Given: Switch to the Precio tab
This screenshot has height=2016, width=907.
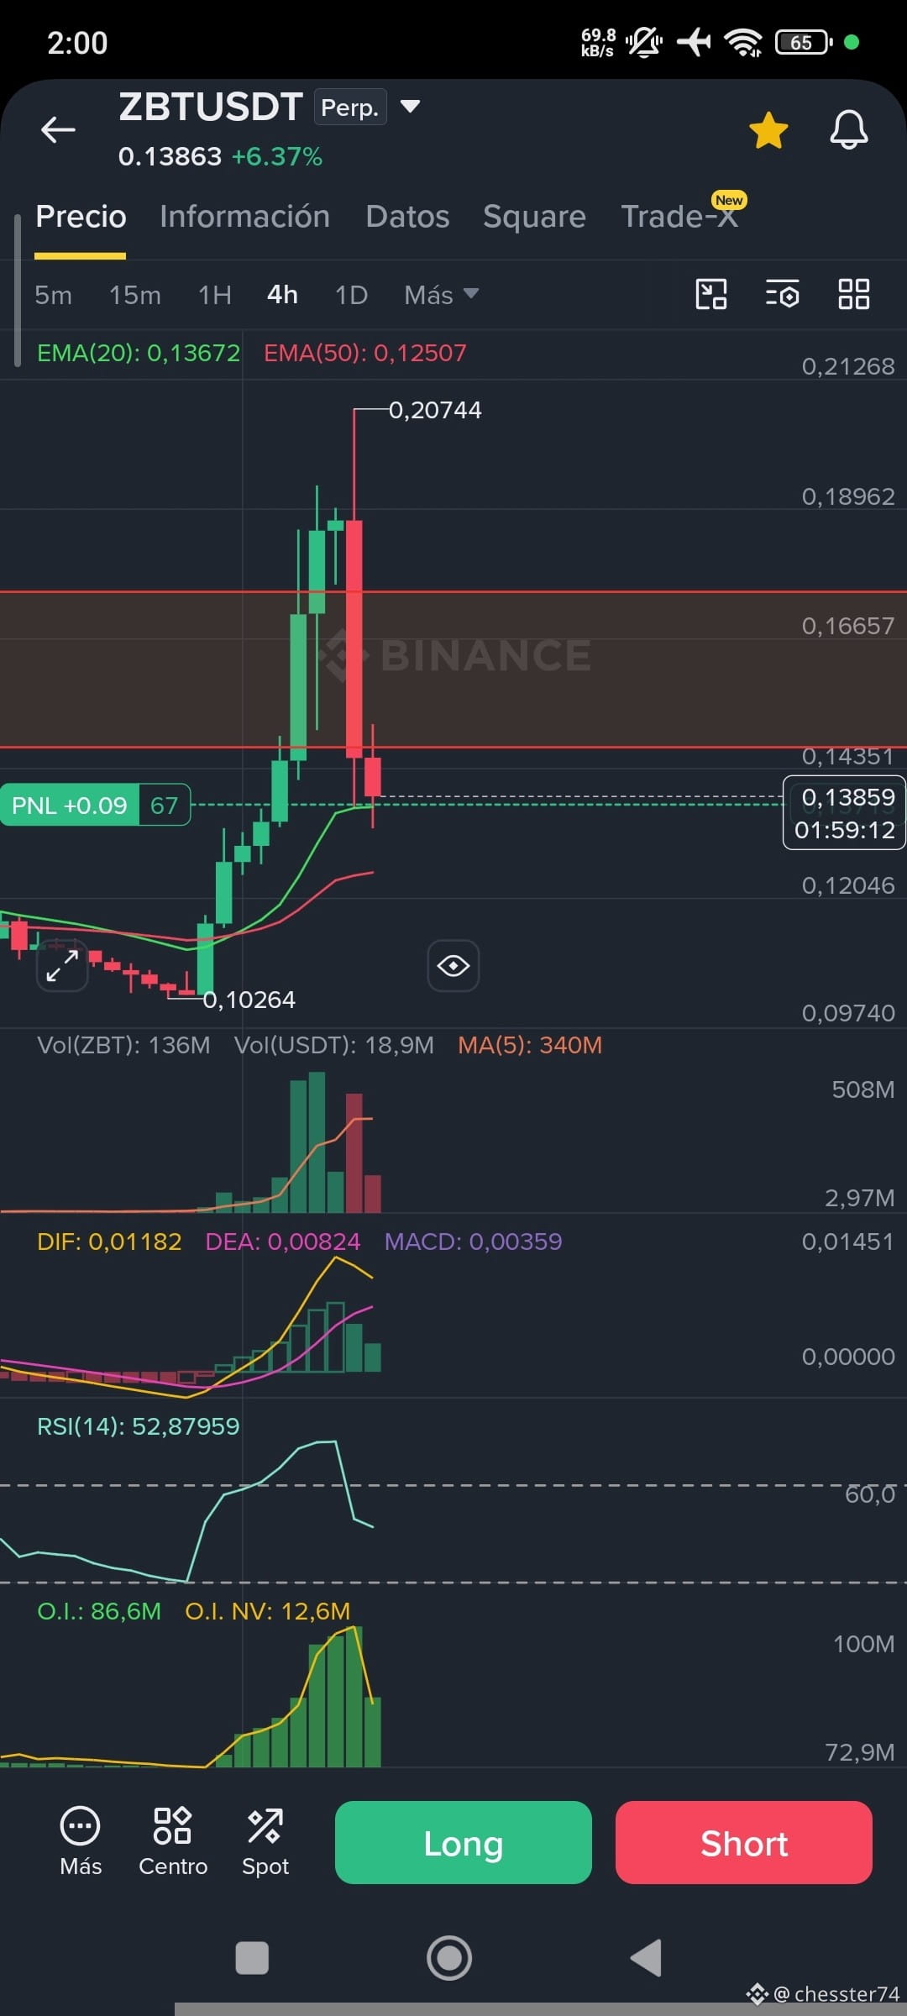Looking at the screenshot, I should click(81, 217).
